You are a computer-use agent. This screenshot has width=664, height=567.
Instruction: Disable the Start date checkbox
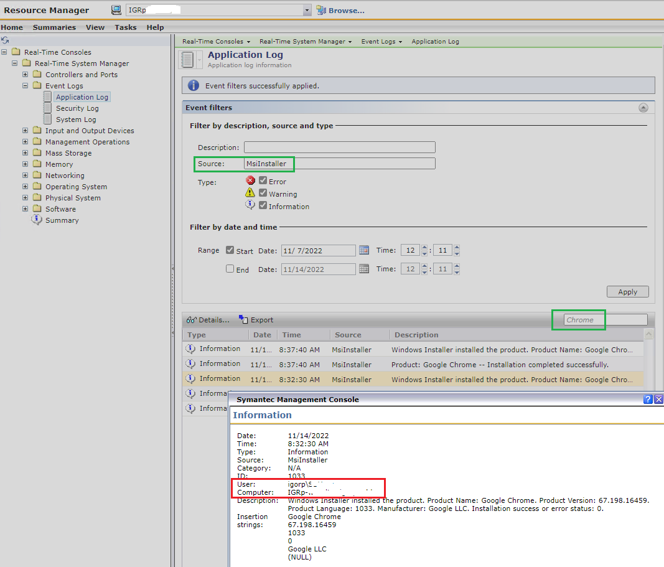click(230, 250)
